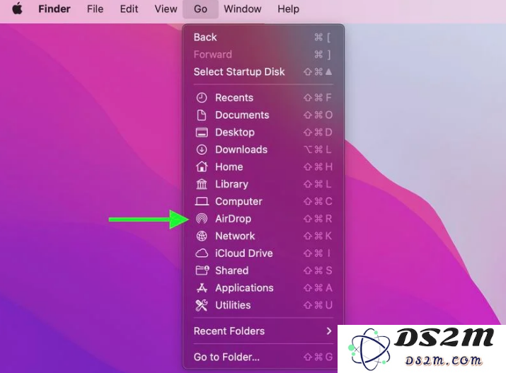
Task: Select the Computer label
Action: click(x=238, y=202)
